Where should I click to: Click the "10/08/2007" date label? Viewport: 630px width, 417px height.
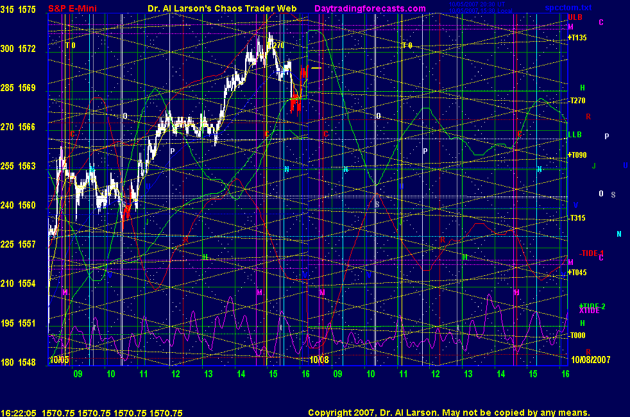[x=591, y=359]
